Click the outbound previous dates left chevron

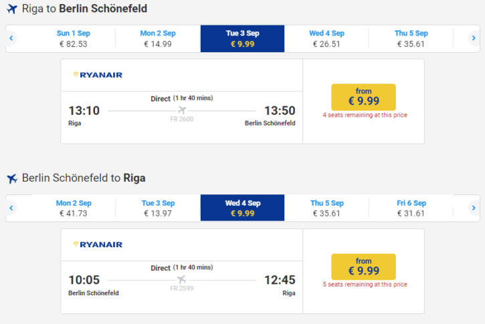(11, 38)
